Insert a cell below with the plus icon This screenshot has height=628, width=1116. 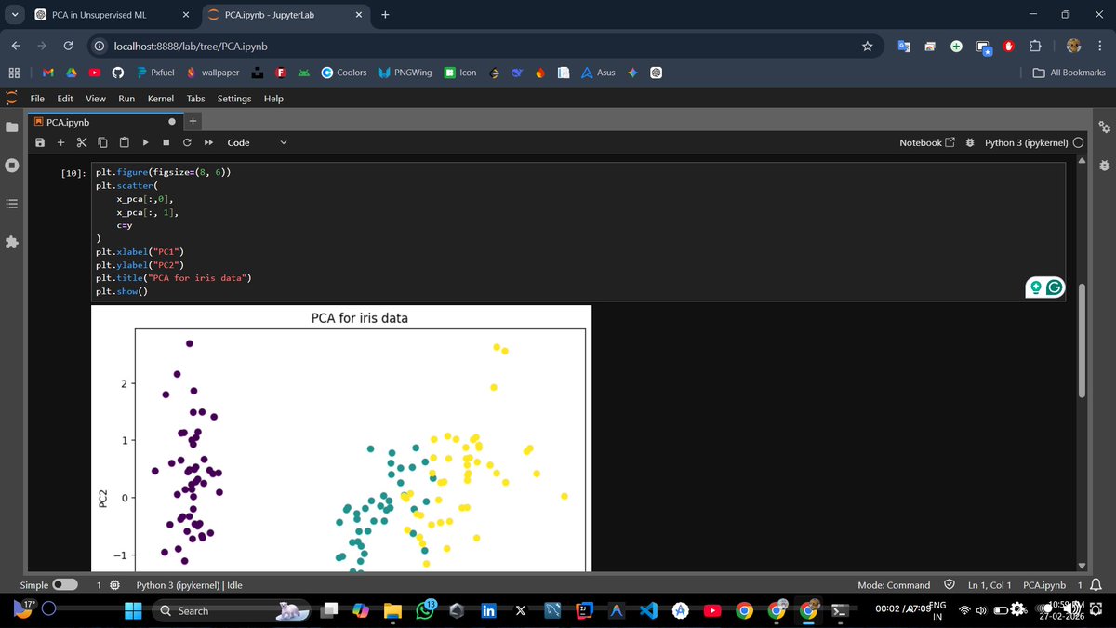click(60, 142)
